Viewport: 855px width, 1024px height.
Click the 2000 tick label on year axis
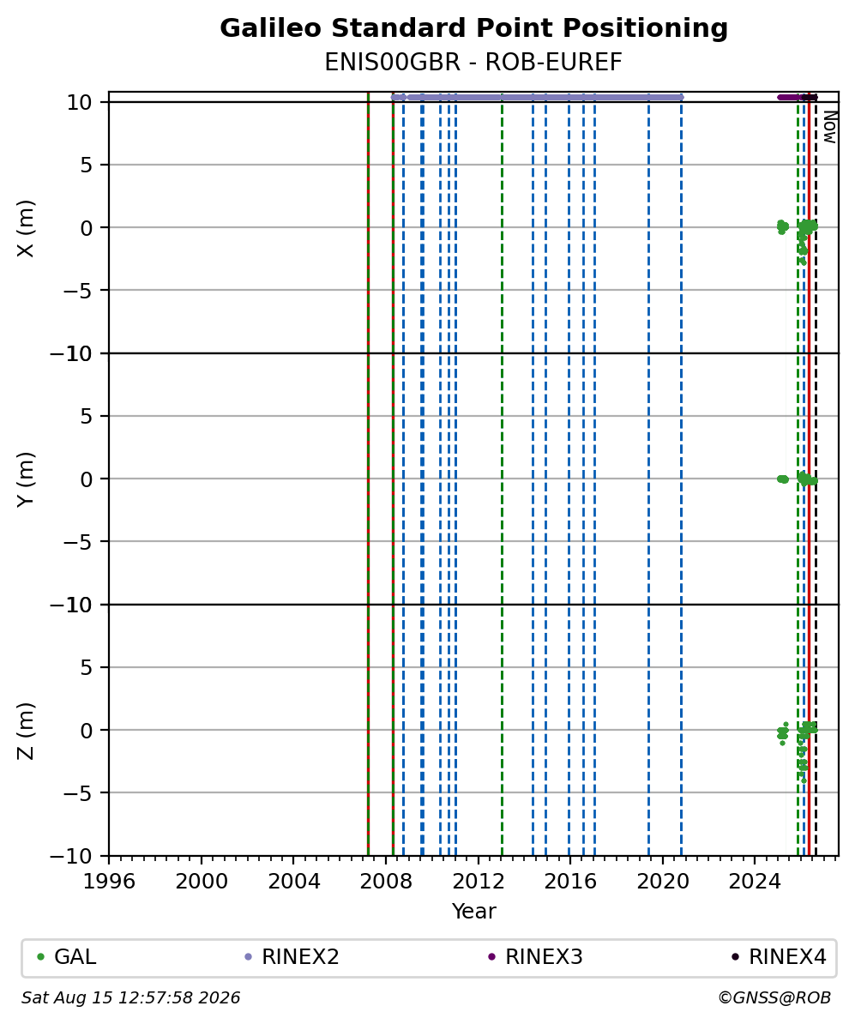tap(202, 882)
